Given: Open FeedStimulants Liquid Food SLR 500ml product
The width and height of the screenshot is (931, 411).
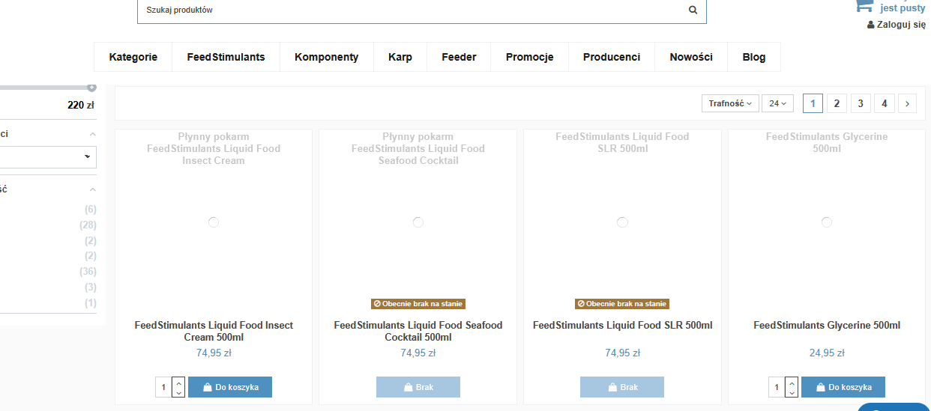Looking at the screenshot, I should point(622,326).
